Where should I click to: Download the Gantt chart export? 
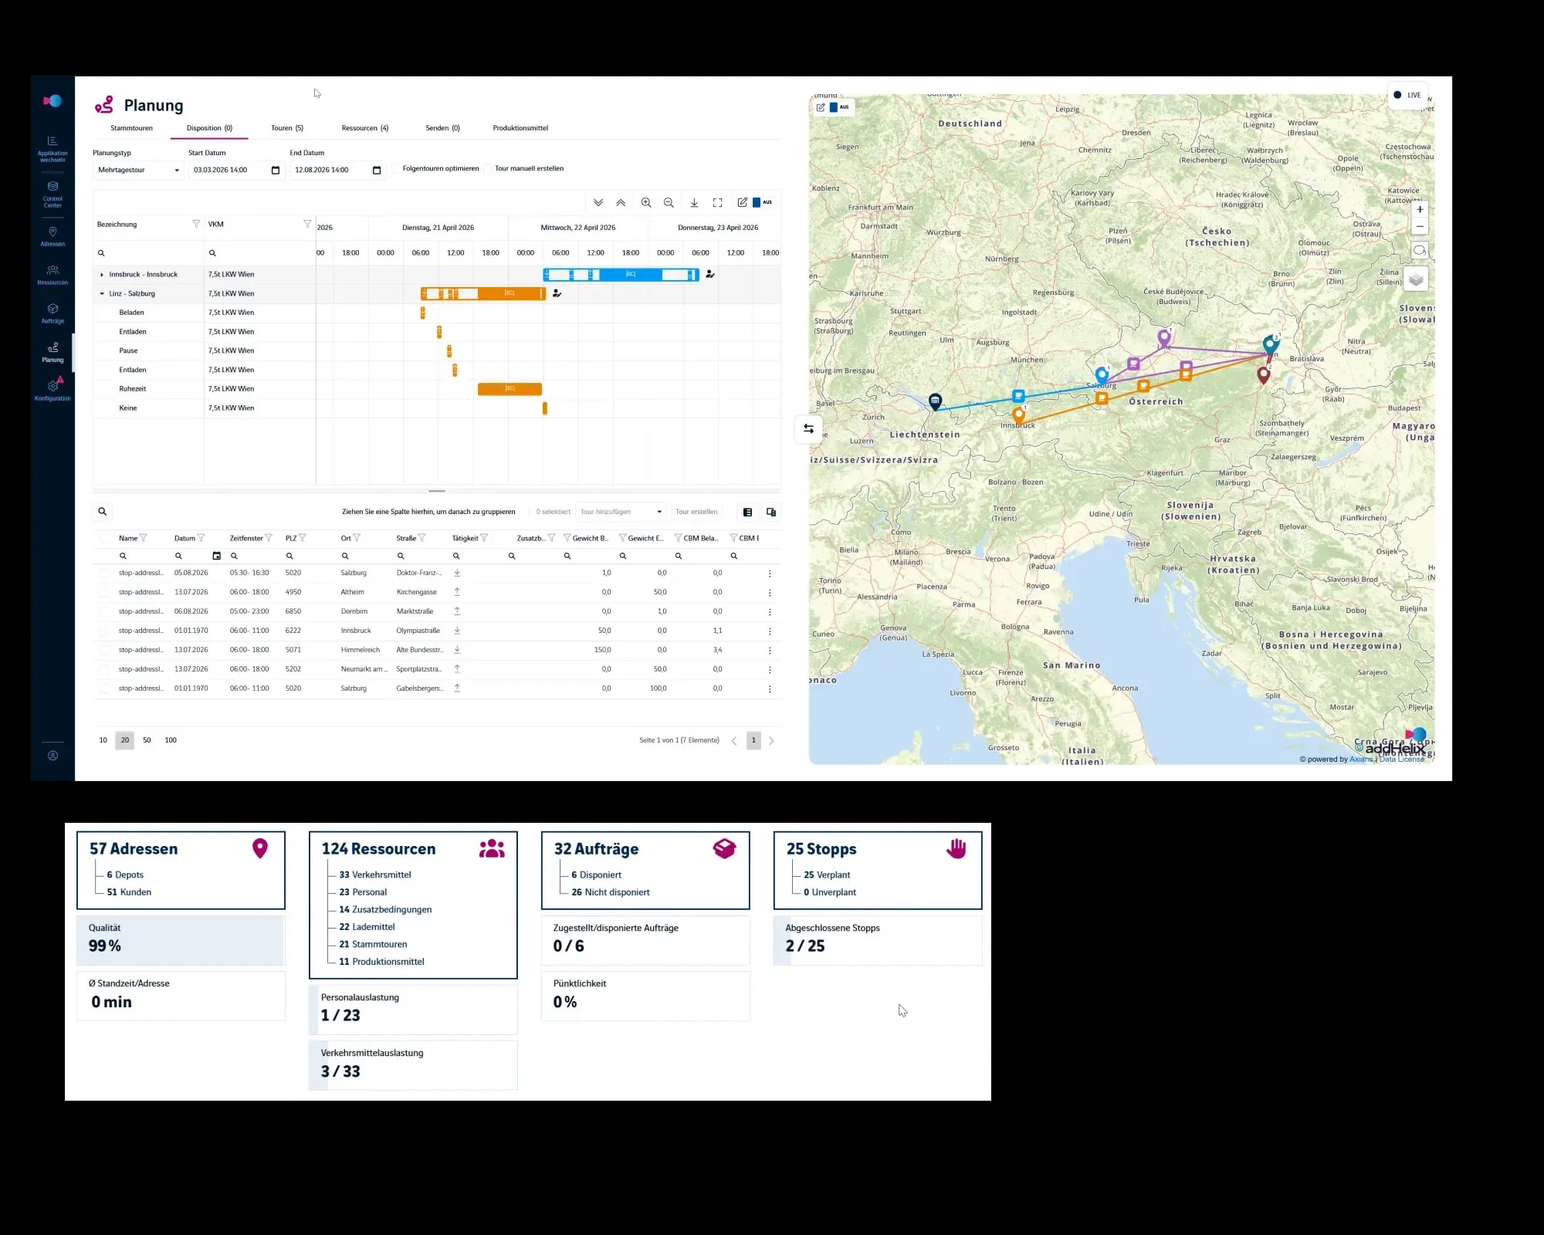[x=694, y=203]
